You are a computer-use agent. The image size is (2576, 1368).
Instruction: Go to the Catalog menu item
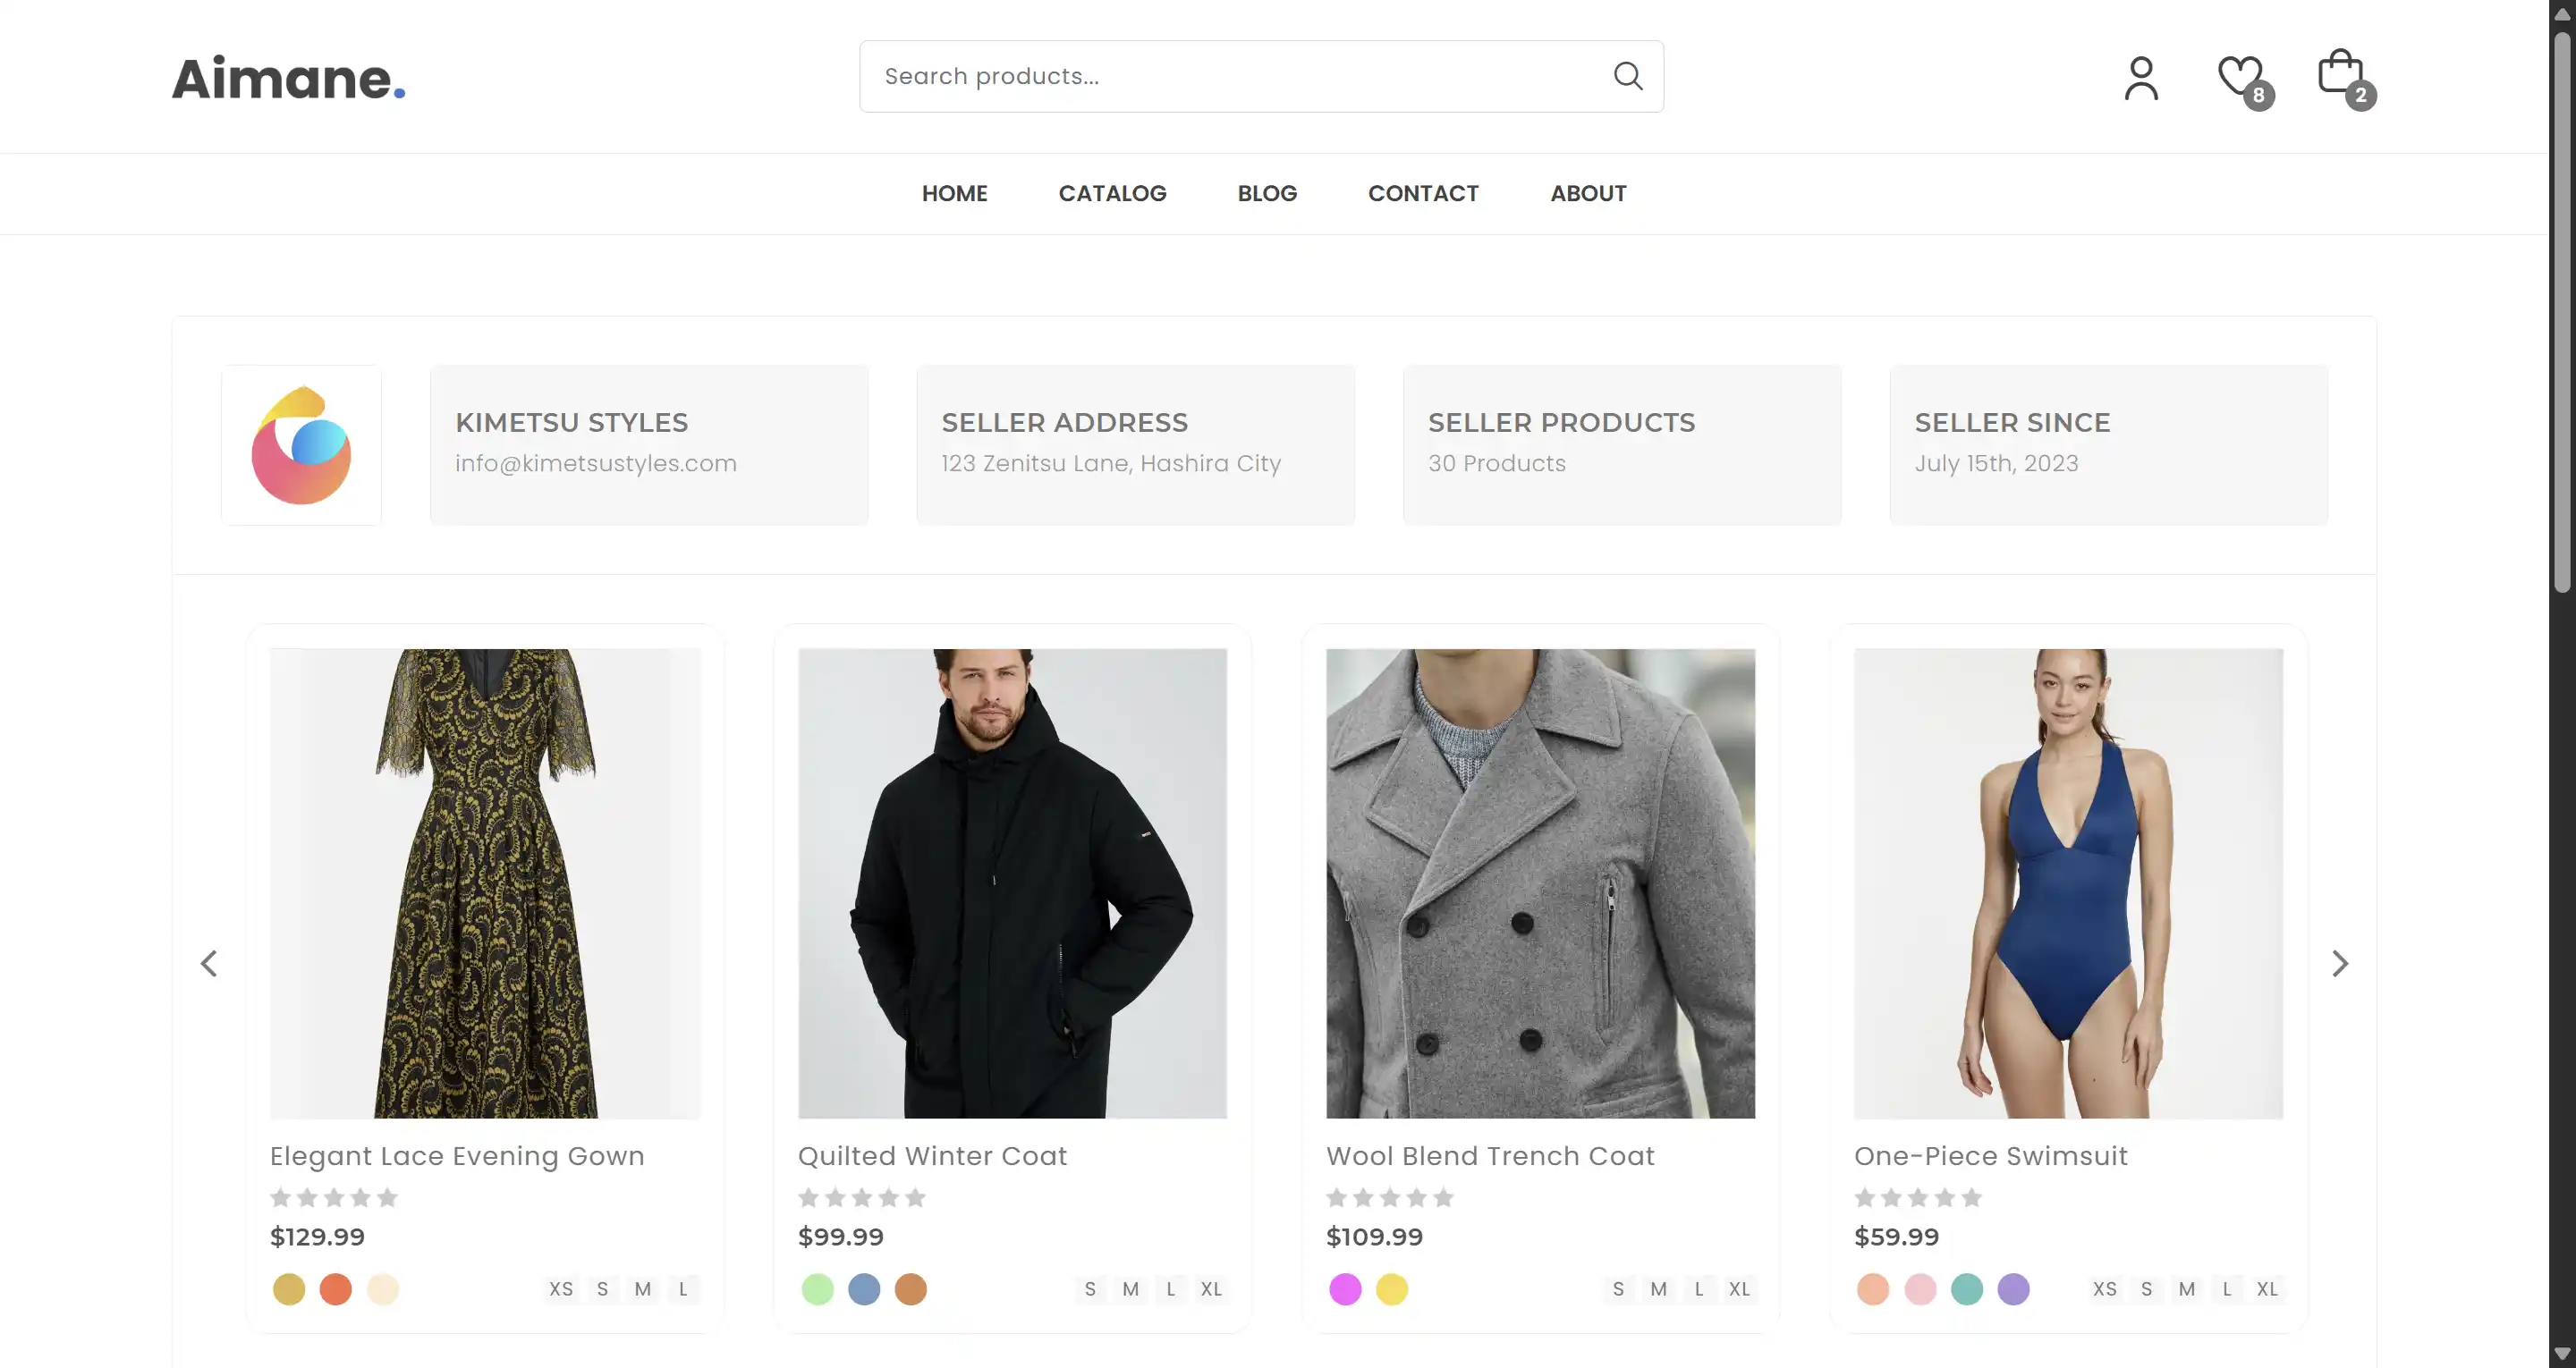[1112, 193]
